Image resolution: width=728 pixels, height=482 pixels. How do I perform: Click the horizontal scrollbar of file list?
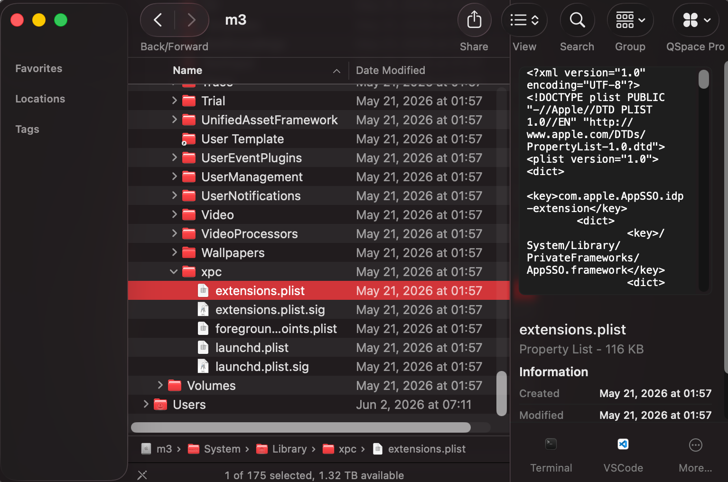pyautogui.click(x=300, y=427)
